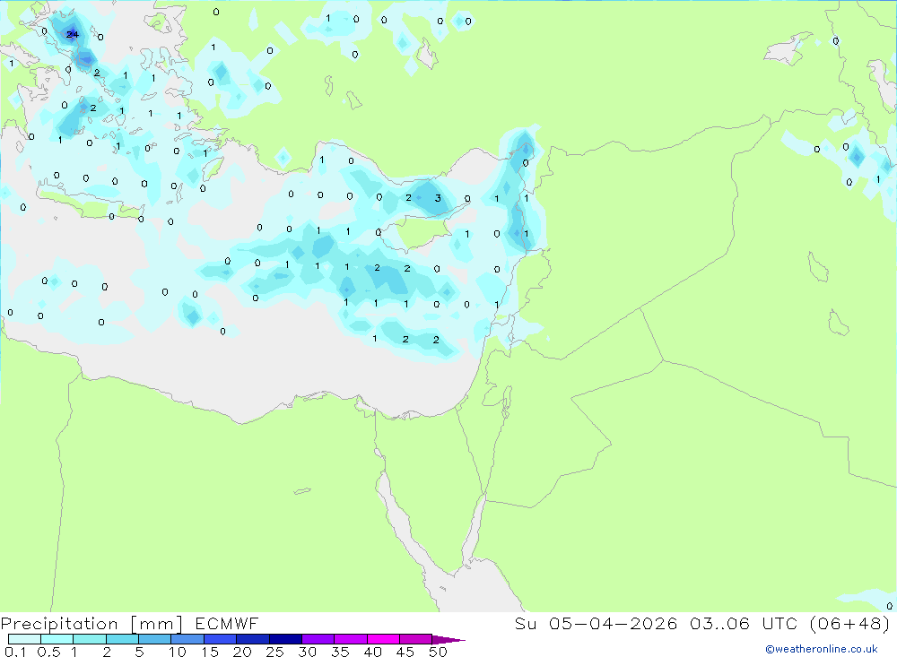This screenshot has height=657, width=897.
Task: Click the '(06+48)' forecast step label
Action: [850, 623]
